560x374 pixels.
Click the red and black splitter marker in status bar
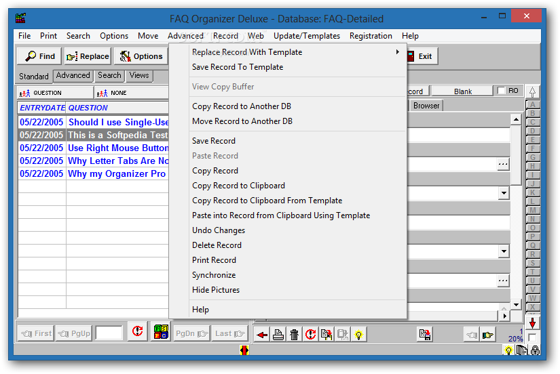tap(244, 350)
